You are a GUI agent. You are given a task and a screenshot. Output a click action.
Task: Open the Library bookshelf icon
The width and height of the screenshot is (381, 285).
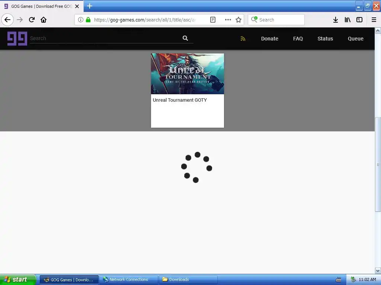click(x=348, y=20)
